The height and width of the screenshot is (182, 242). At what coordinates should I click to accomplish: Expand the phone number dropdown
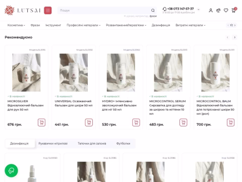pos(199,10)
